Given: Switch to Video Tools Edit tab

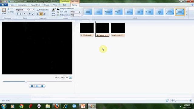Looking at the screenshot, I should point(65,5).
